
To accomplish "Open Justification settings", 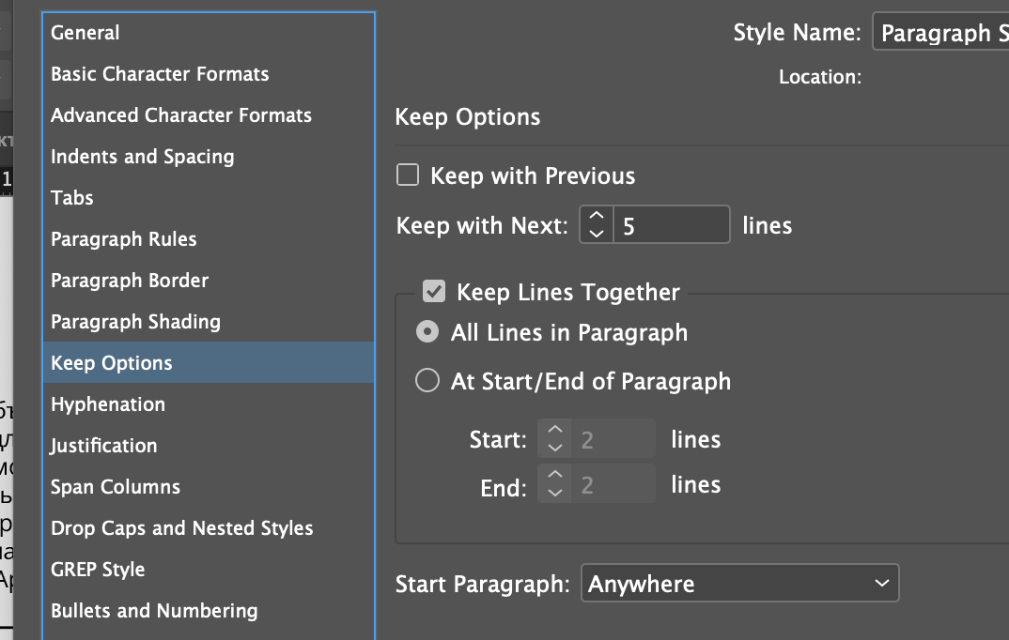I will 104,446.
